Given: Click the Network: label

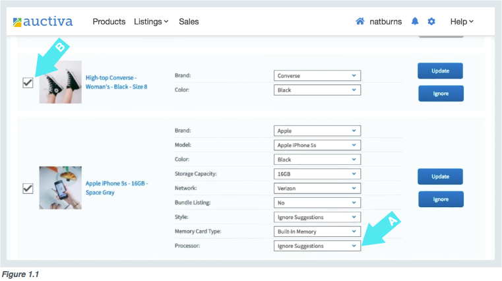Looking at the screenshot, I should [x=185, y=188].
